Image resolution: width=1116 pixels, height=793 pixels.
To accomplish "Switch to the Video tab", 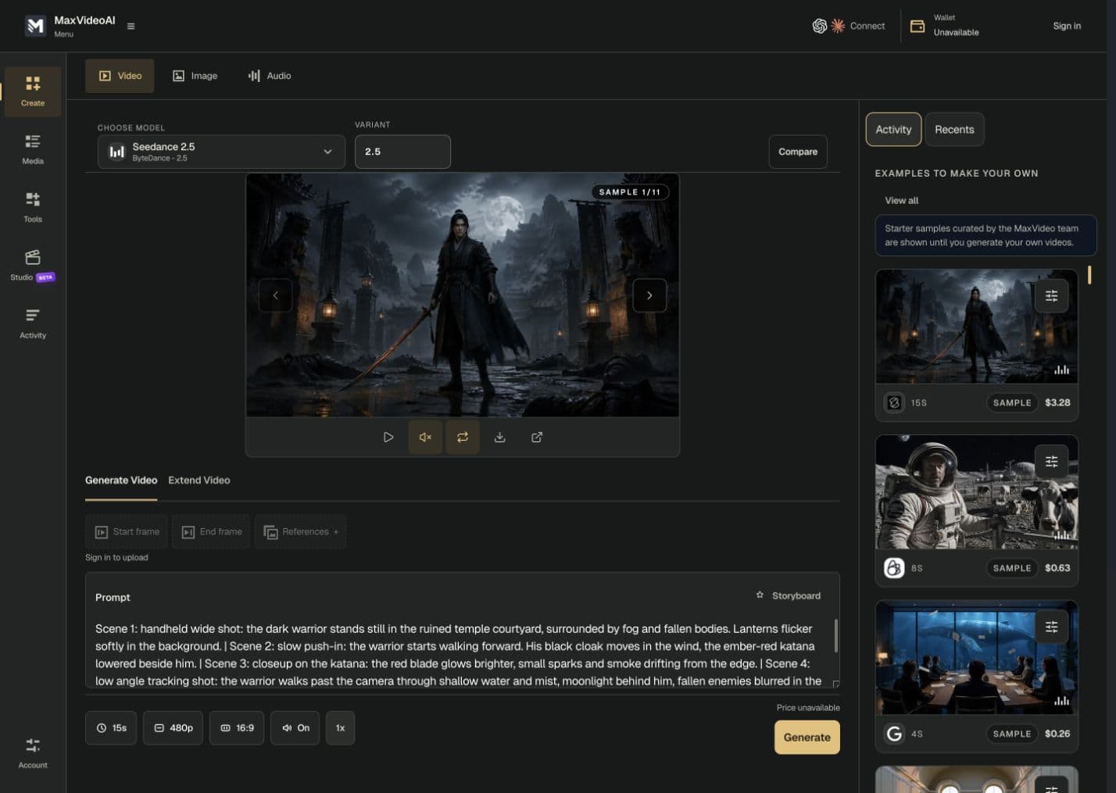I will pos(120,76).
